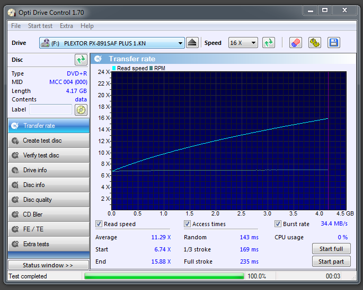Save results with the floppy disk icon
This screenshot has width=363, height=290.
click(x=334, y=43)
